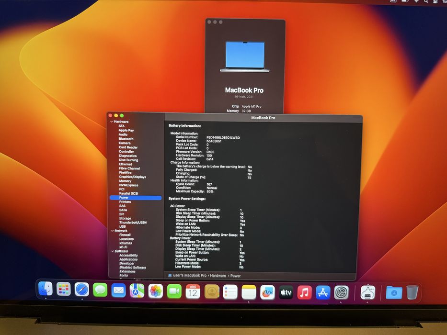Click the MacBook Pro laptop image
The height and width of the screenshot is (335, 447).
[245, 57]
